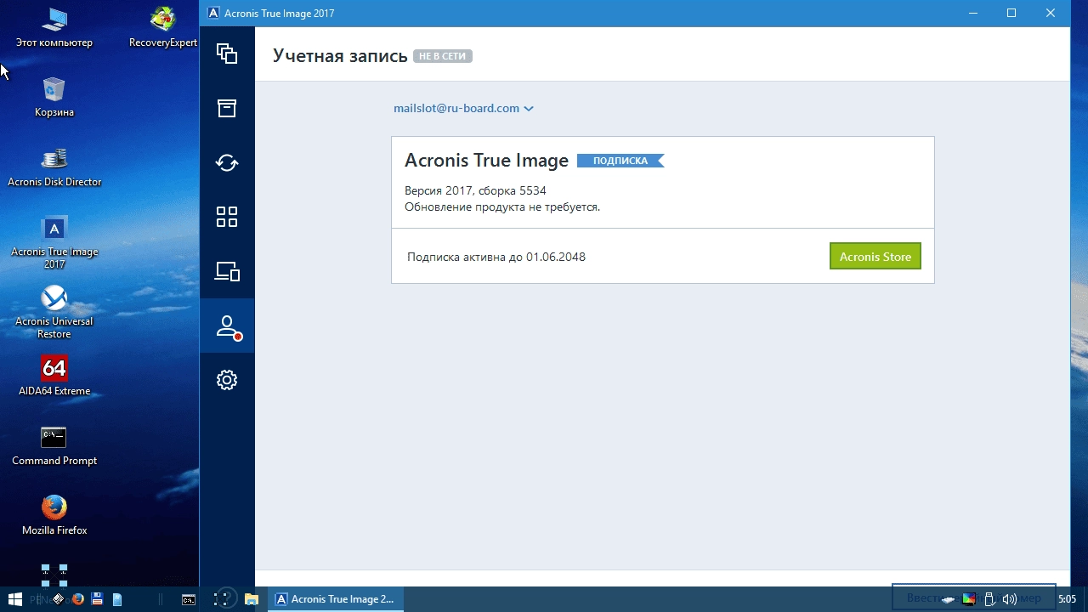Select Acronis True Image 2017 desktop icon
Image resolution: width=1088 pixels, height=612 pixels.
point(54,242)
